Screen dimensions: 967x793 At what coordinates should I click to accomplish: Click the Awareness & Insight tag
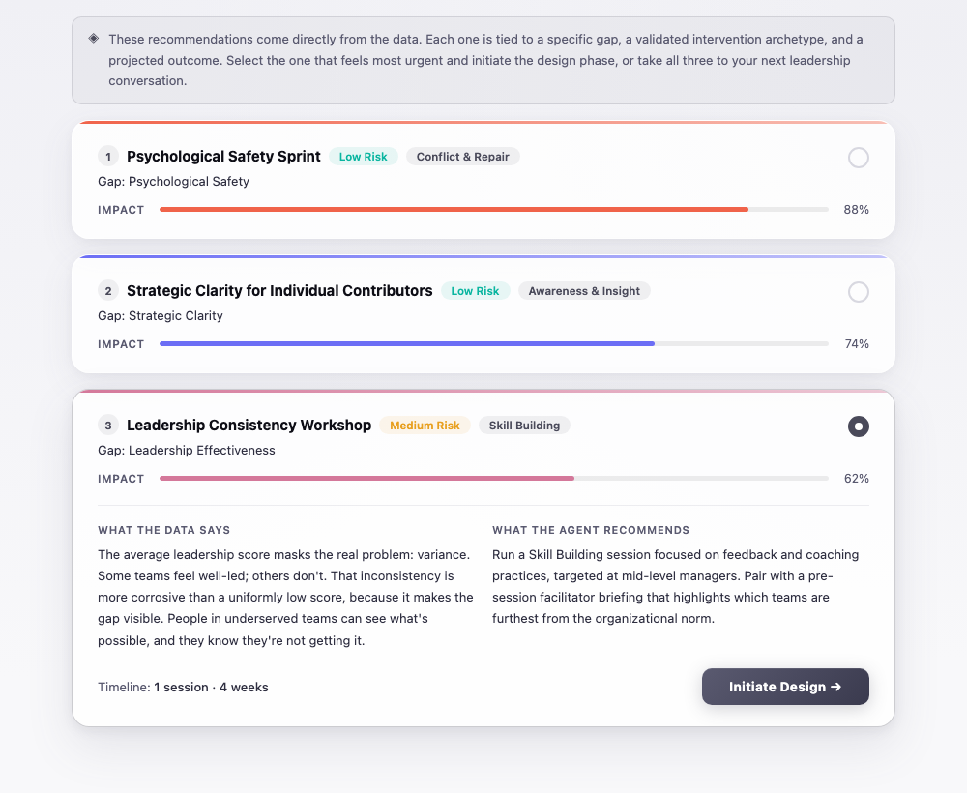[x=584, y=290]
